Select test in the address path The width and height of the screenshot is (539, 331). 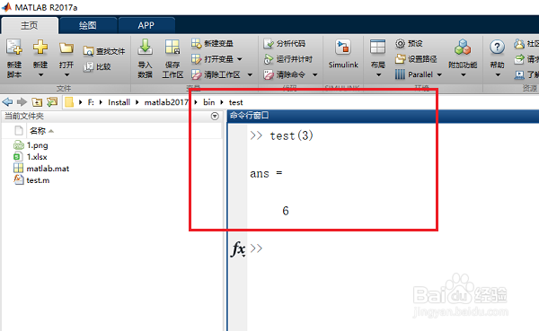coord(235,102)
